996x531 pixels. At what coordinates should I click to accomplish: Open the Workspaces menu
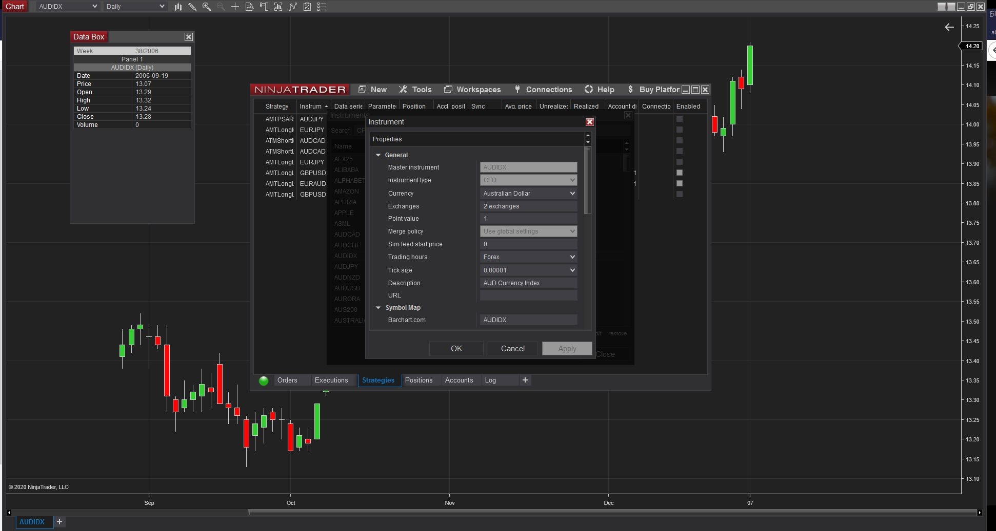pyautogui.click(x=472, y=90)
